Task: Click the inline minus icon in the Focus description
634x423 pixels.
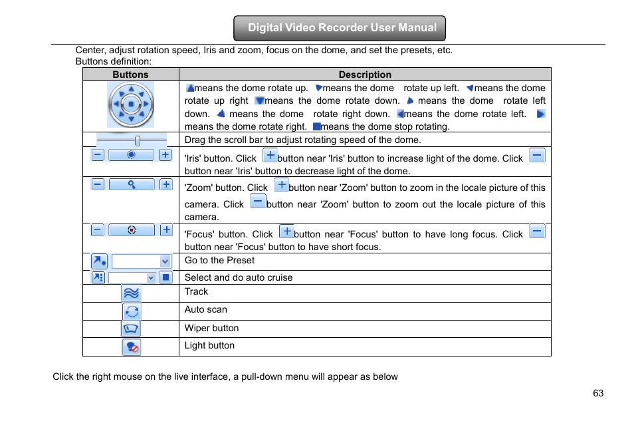Action: coord(538,231)
